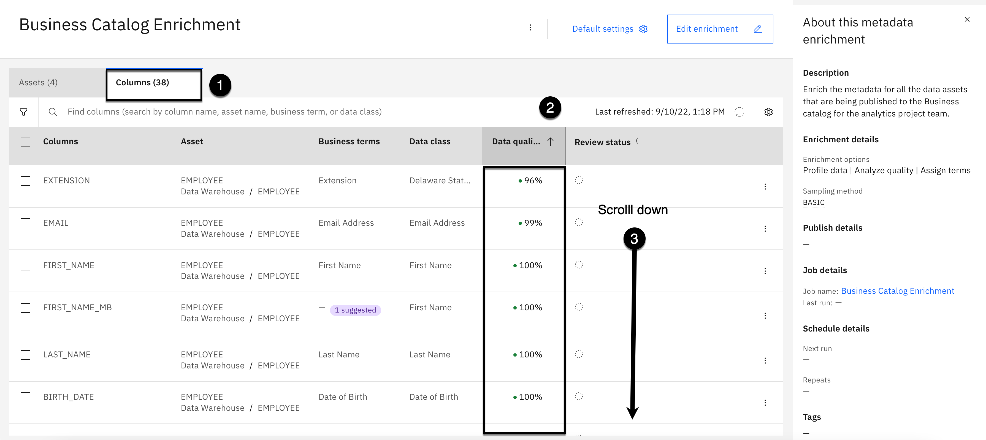Switch to the Assets (4) tab
986x440 pixels.
point(38,83)
